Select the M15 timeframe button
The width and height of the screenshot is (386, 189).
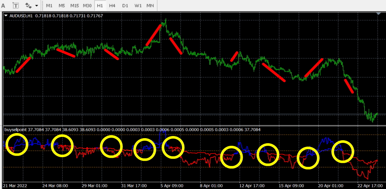point(74,6)
